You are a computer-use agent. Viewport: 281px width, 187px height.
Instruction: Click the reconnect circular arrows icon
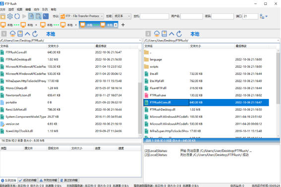pos(17,16)
